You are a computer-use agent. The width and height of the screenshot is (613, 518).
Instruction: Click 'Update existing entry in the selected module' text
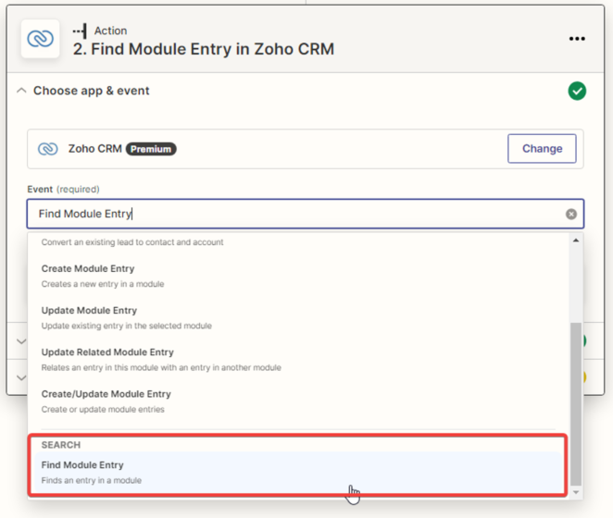pyautogui.click(x=127, y=326)
